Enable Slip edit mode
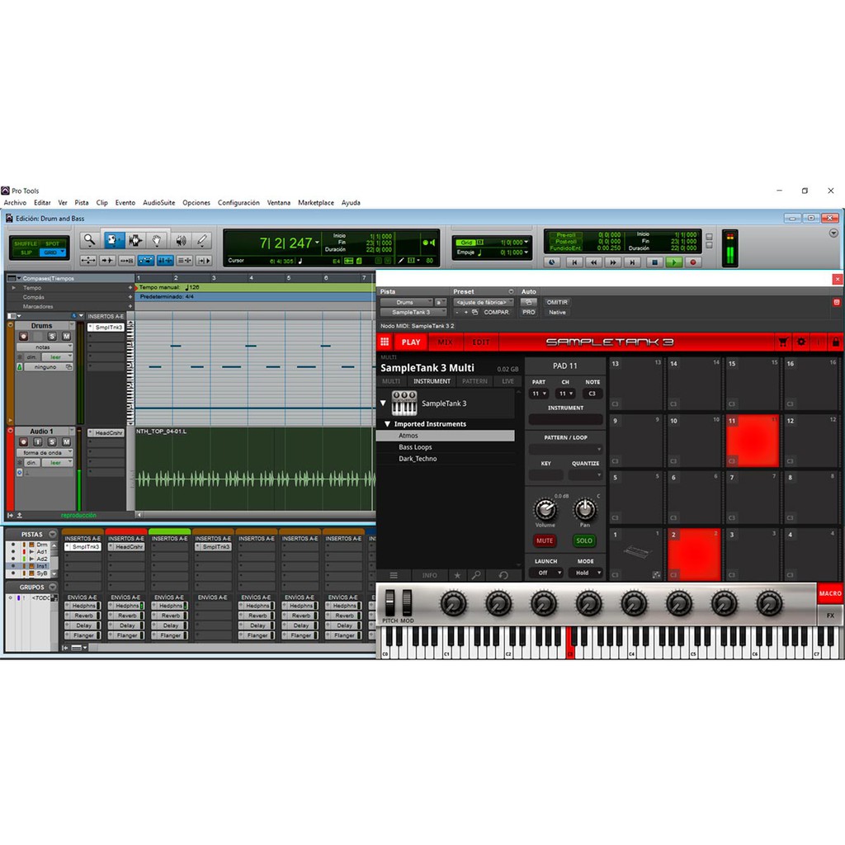This screenshot has width=845, height=845. tap(26, 253)
